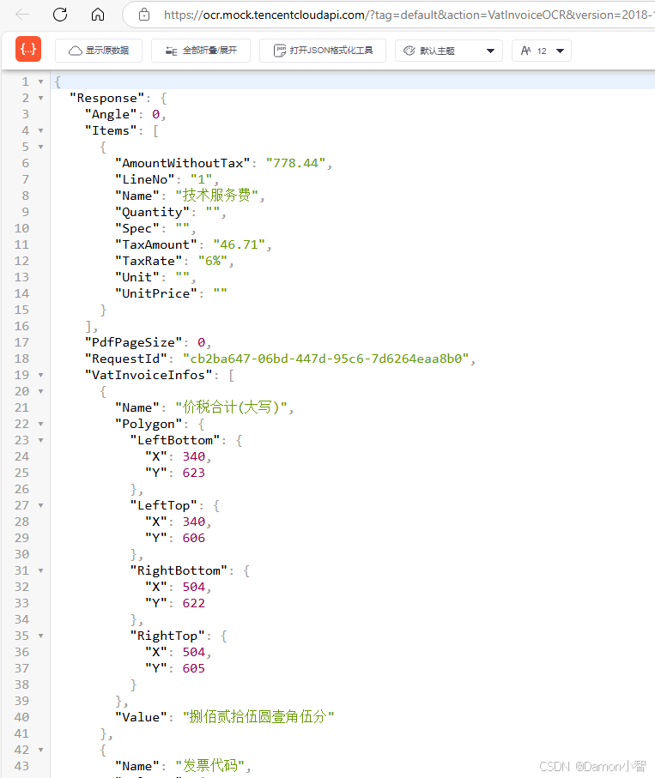Open JSON formatter tool 打开JSON格式化工具
The height and width of the screenshot is (778, 655).
(323, 51)
